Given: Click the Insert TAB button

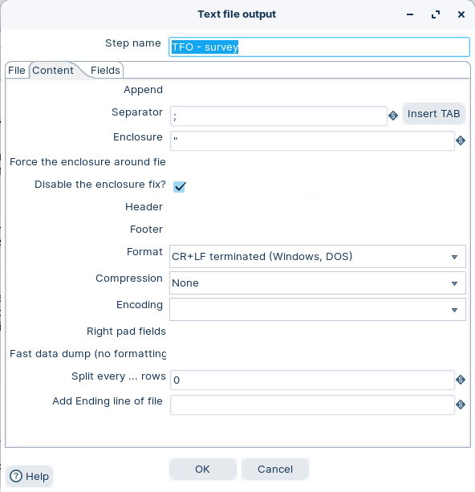Looking at the screenshot, I should (433, 114).
